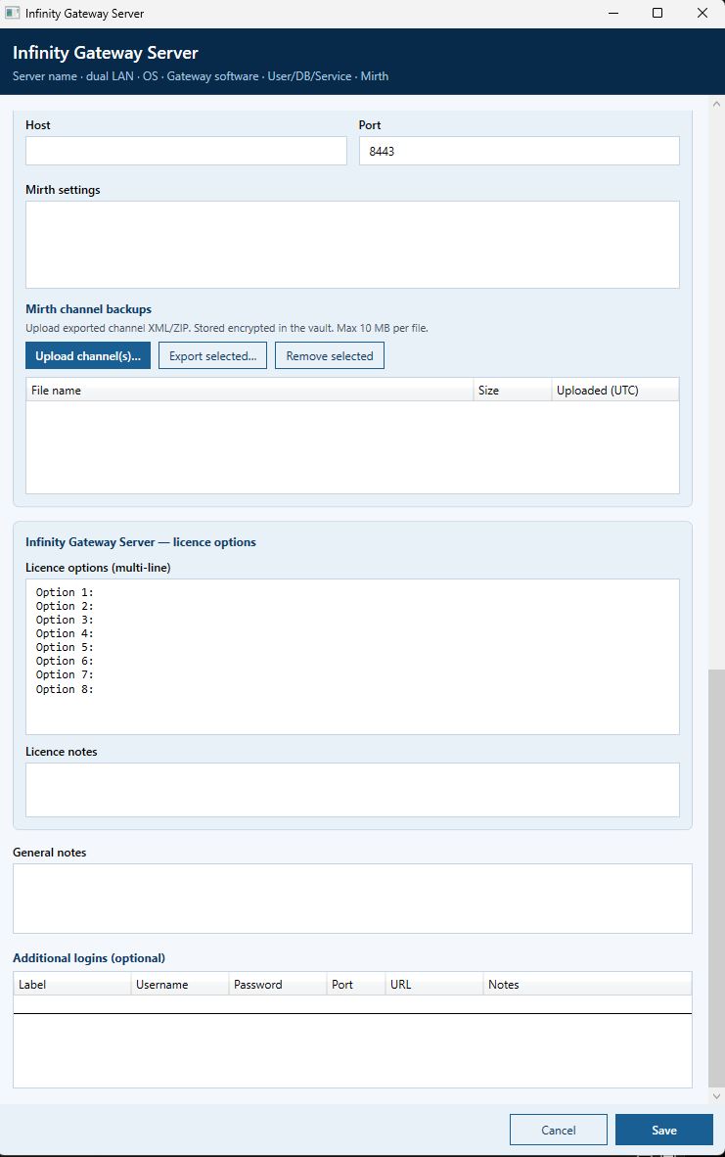Image resolution: width=725 pixels, height=1157 pixels.
Task: Click the vertical scrollbar thumb
Action: click(x=716, y=877)
